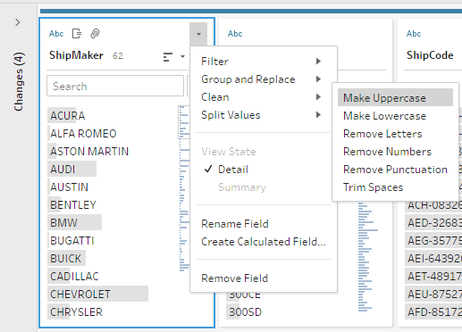This screenshot has height=332, width=462.
Task: Expand the Changes pane chevron
Action: 18,22
